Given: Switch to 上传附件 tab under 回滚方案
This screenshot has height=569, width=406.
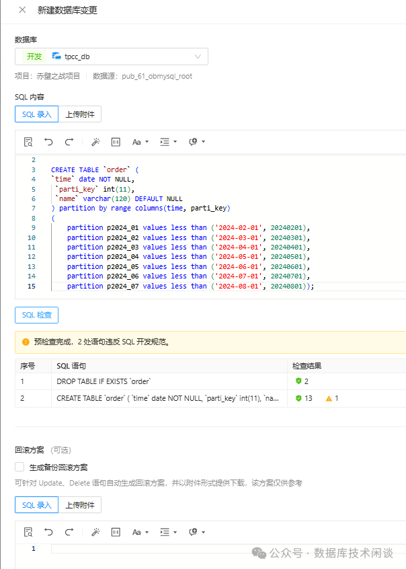Looking at the screenshot, I should pyautogui.click(x=80, y=505).
